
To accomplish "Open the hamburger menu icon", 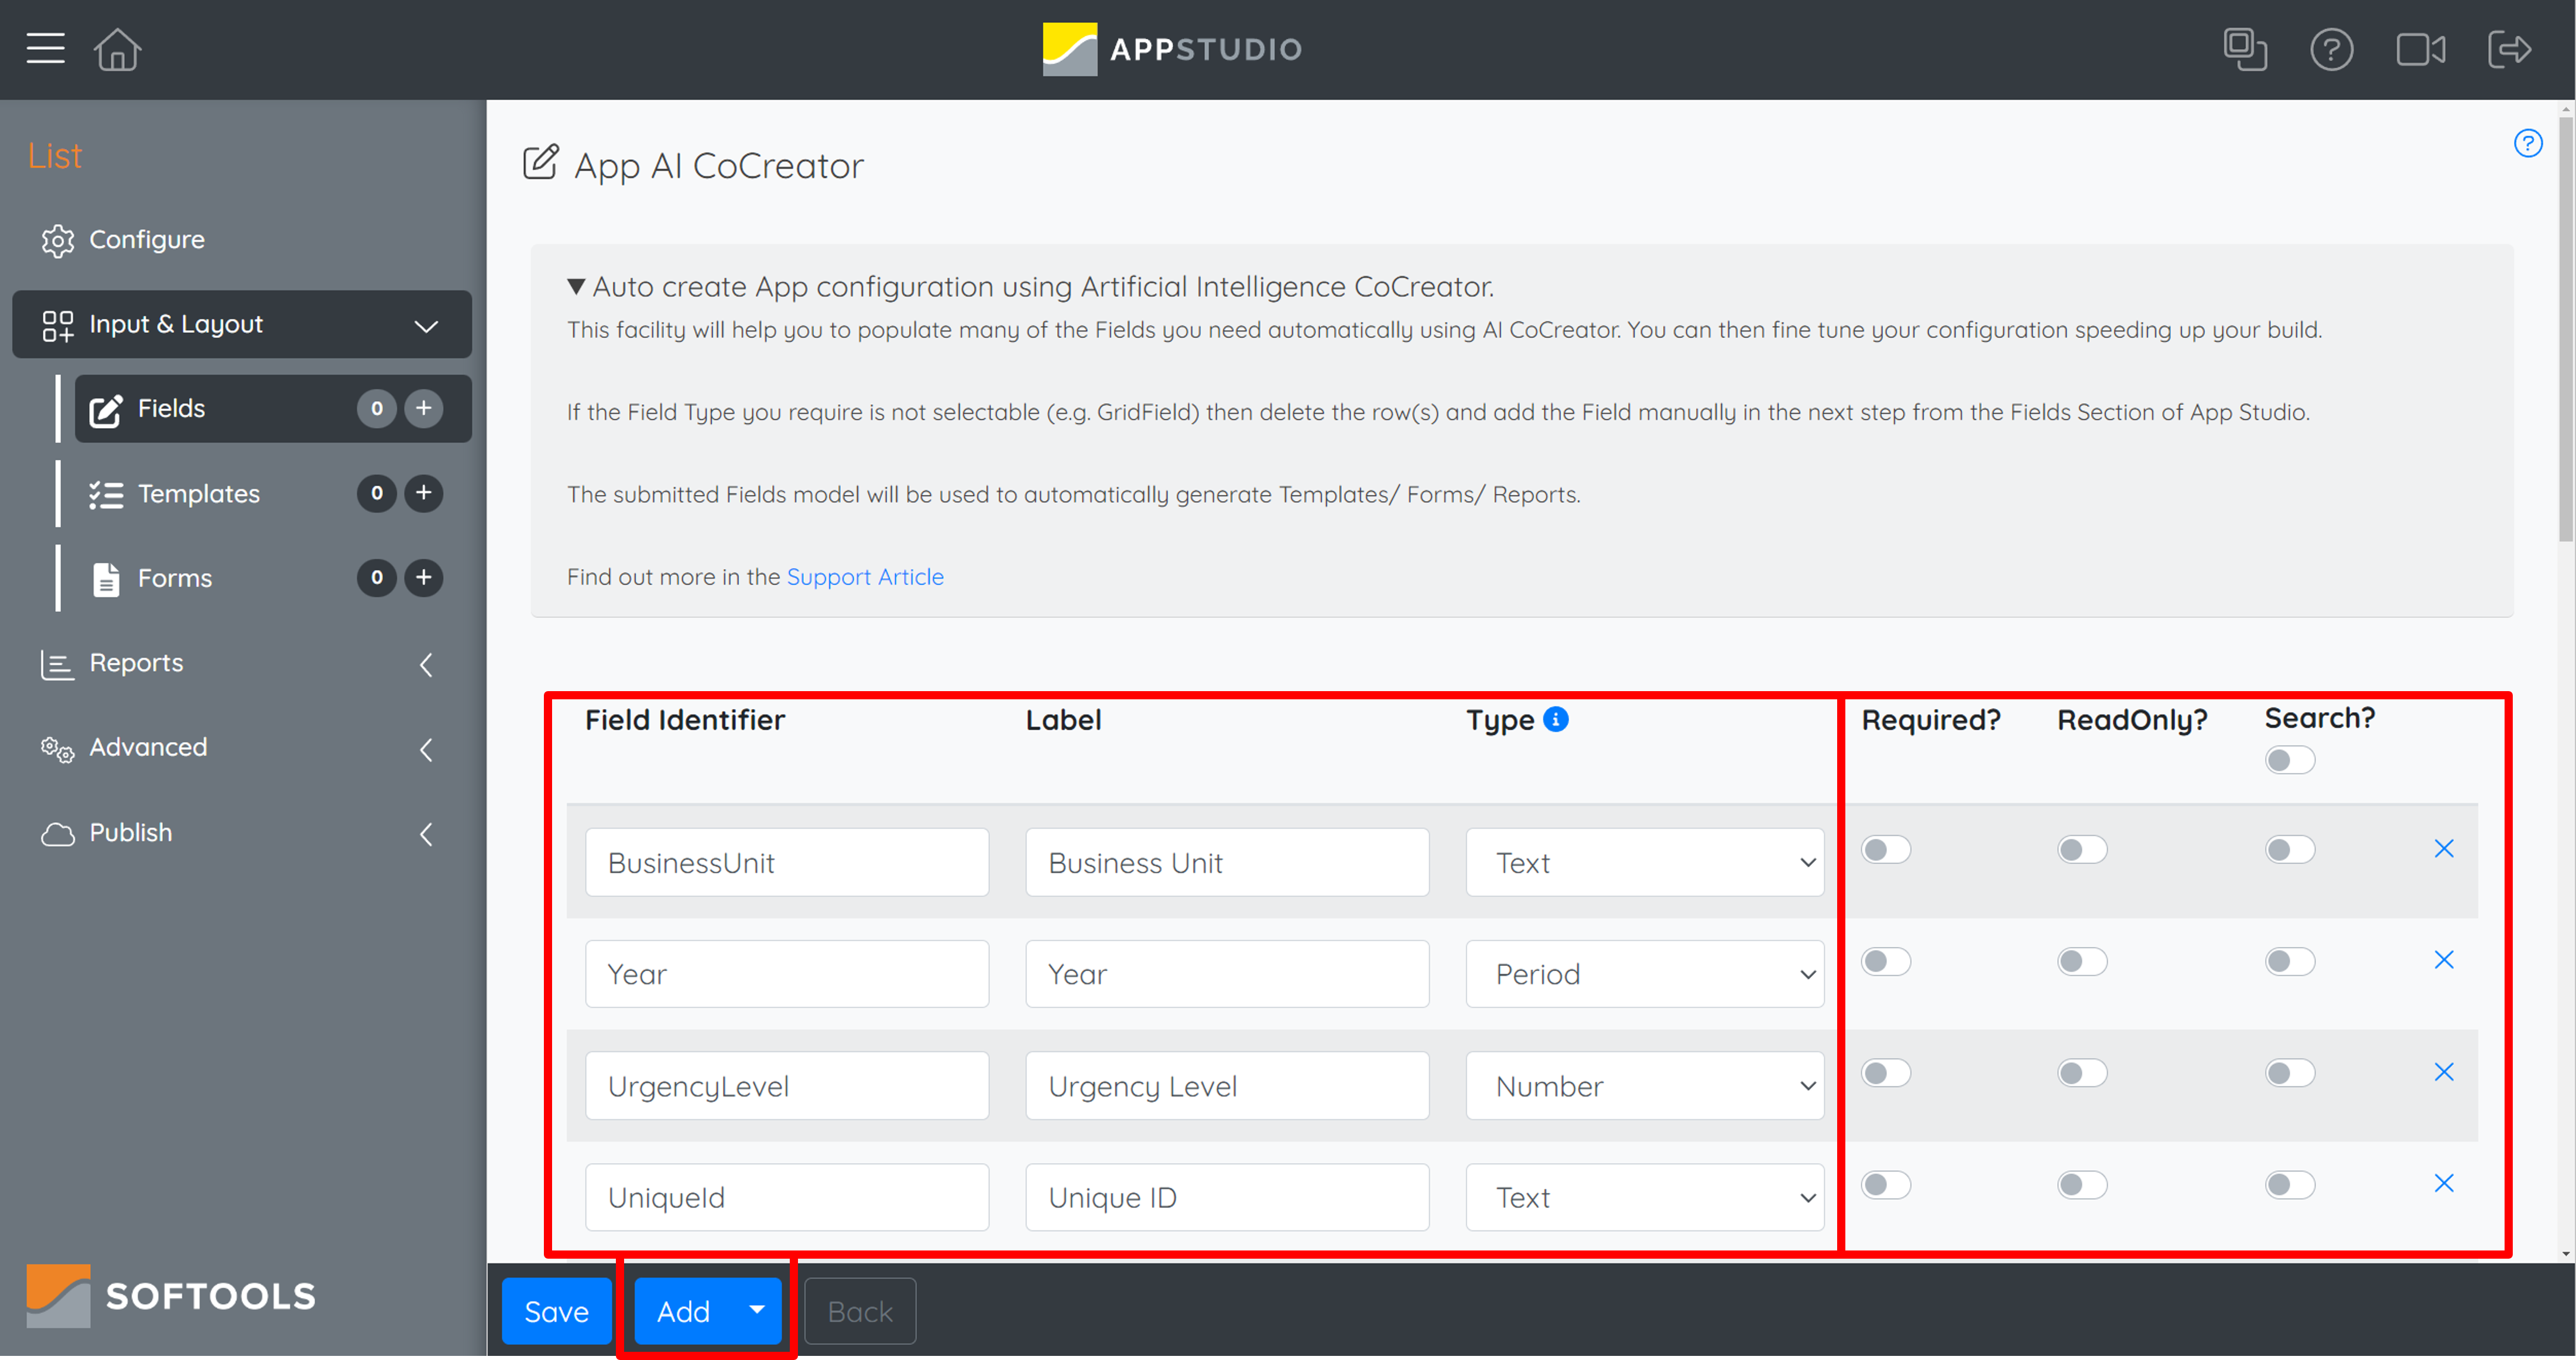I will (45, 48).
